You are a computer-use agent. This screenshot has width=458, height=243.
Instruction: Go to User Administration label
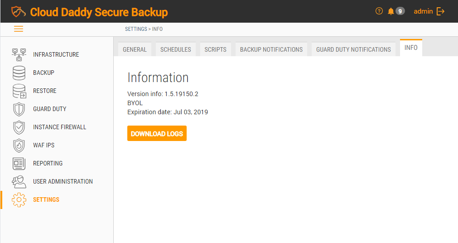[x=63, y=182]
